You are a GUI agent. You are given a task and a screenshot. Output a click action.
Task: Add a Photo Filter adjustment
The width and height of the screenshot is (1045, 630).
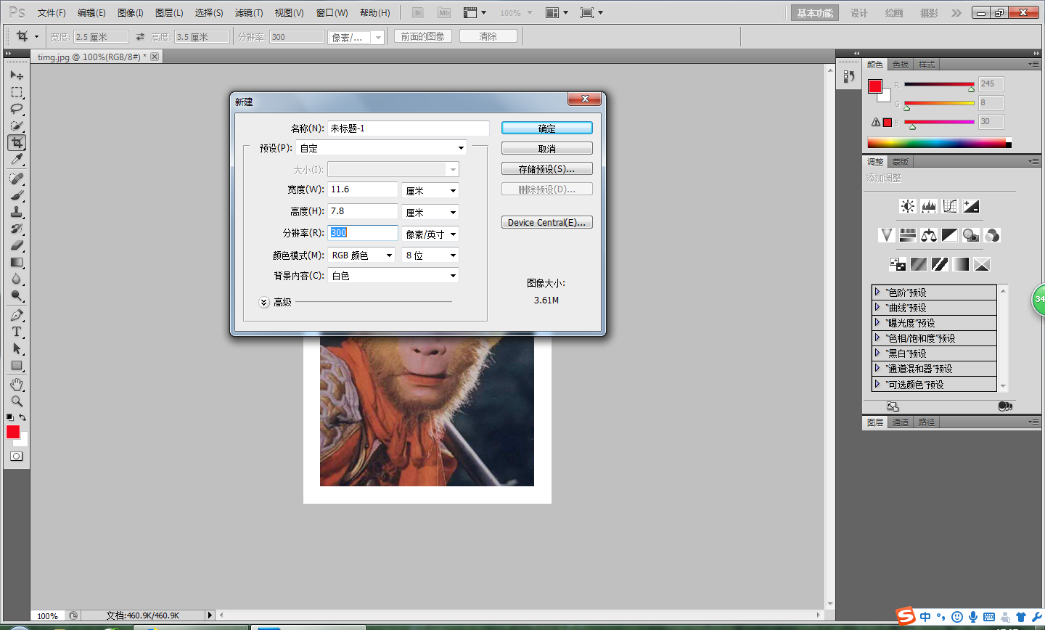(x=971, y=235)
